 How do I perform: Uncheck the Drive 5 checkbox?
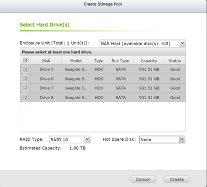pos(26,69)
